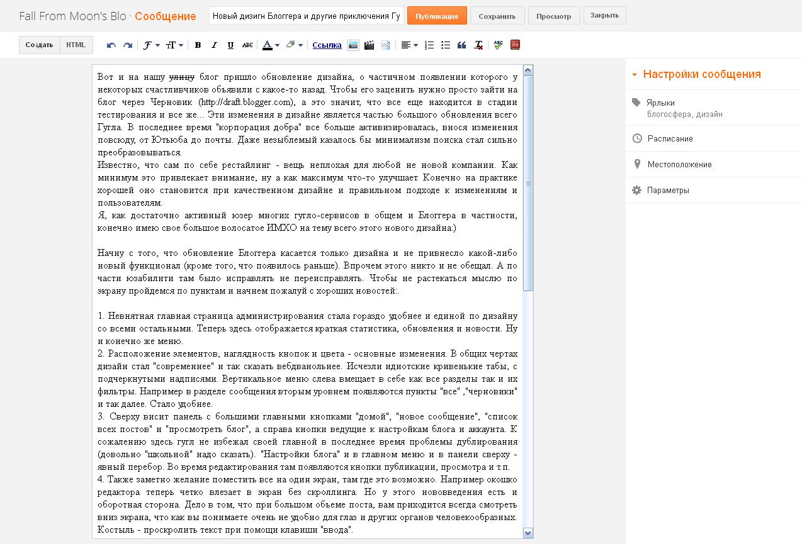802x544 pixels.
Task: Click the editor vertical scrollbar thumb
Action: (528, 183)
